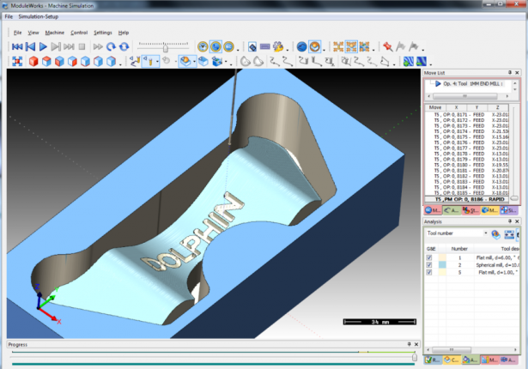Click the simulation speed slider

pos(164,46)
